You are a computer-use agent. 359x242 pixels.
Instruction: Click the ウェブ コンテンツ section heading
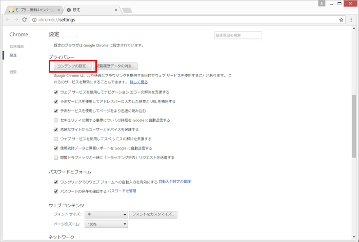tap(66, 206)
